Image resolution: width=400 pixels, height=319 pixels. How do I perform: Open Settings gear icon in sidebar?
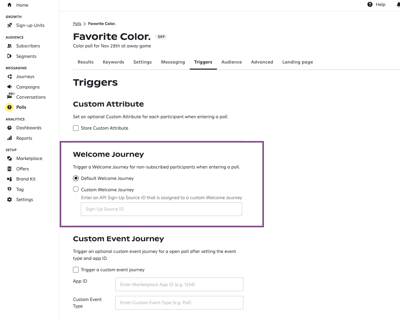(9, 199)
